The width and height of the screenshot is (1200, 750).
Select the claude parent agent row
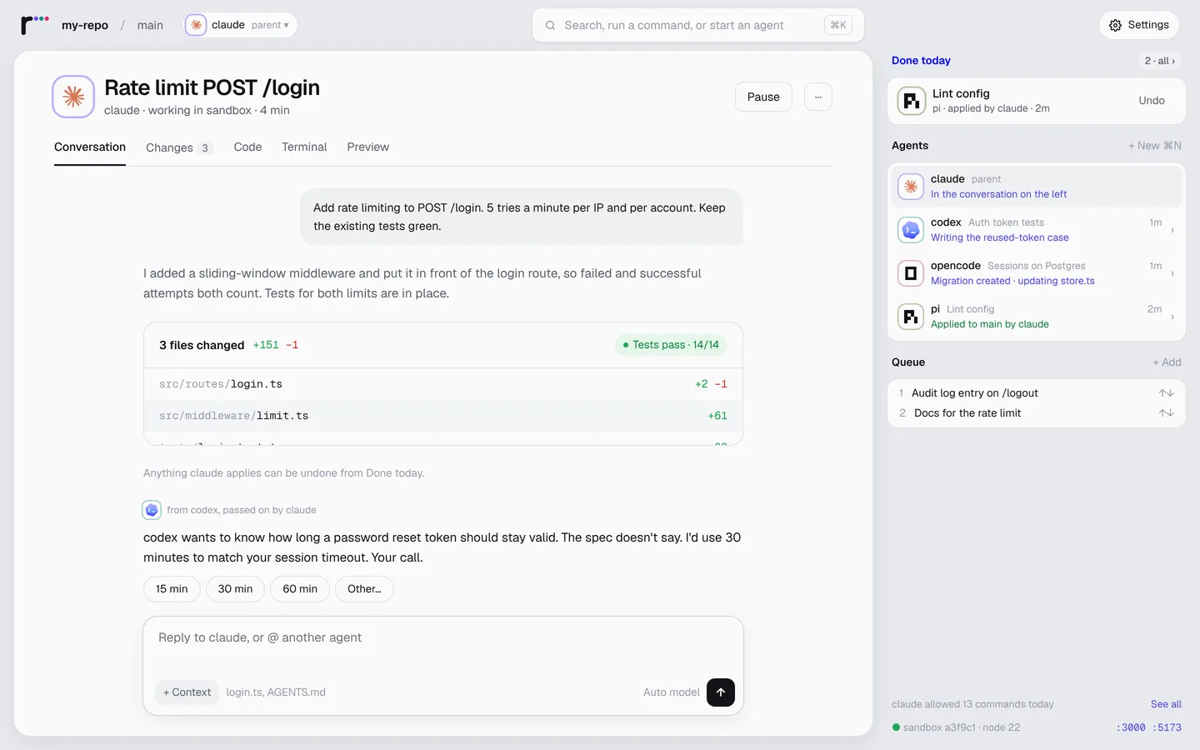pos(1036,186)
